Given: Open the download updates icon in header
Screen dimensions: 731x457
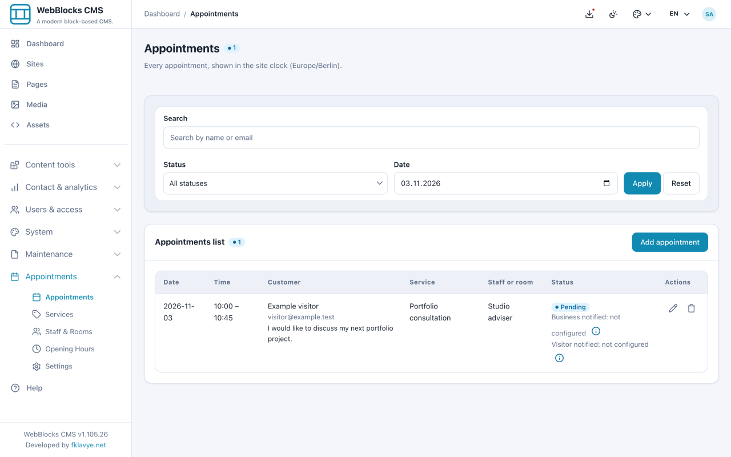Looking at the screenshot, I should tap(589, 14).
